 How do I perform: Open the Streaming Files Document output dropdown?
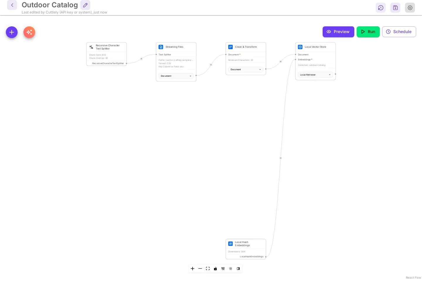coord(176,76)
